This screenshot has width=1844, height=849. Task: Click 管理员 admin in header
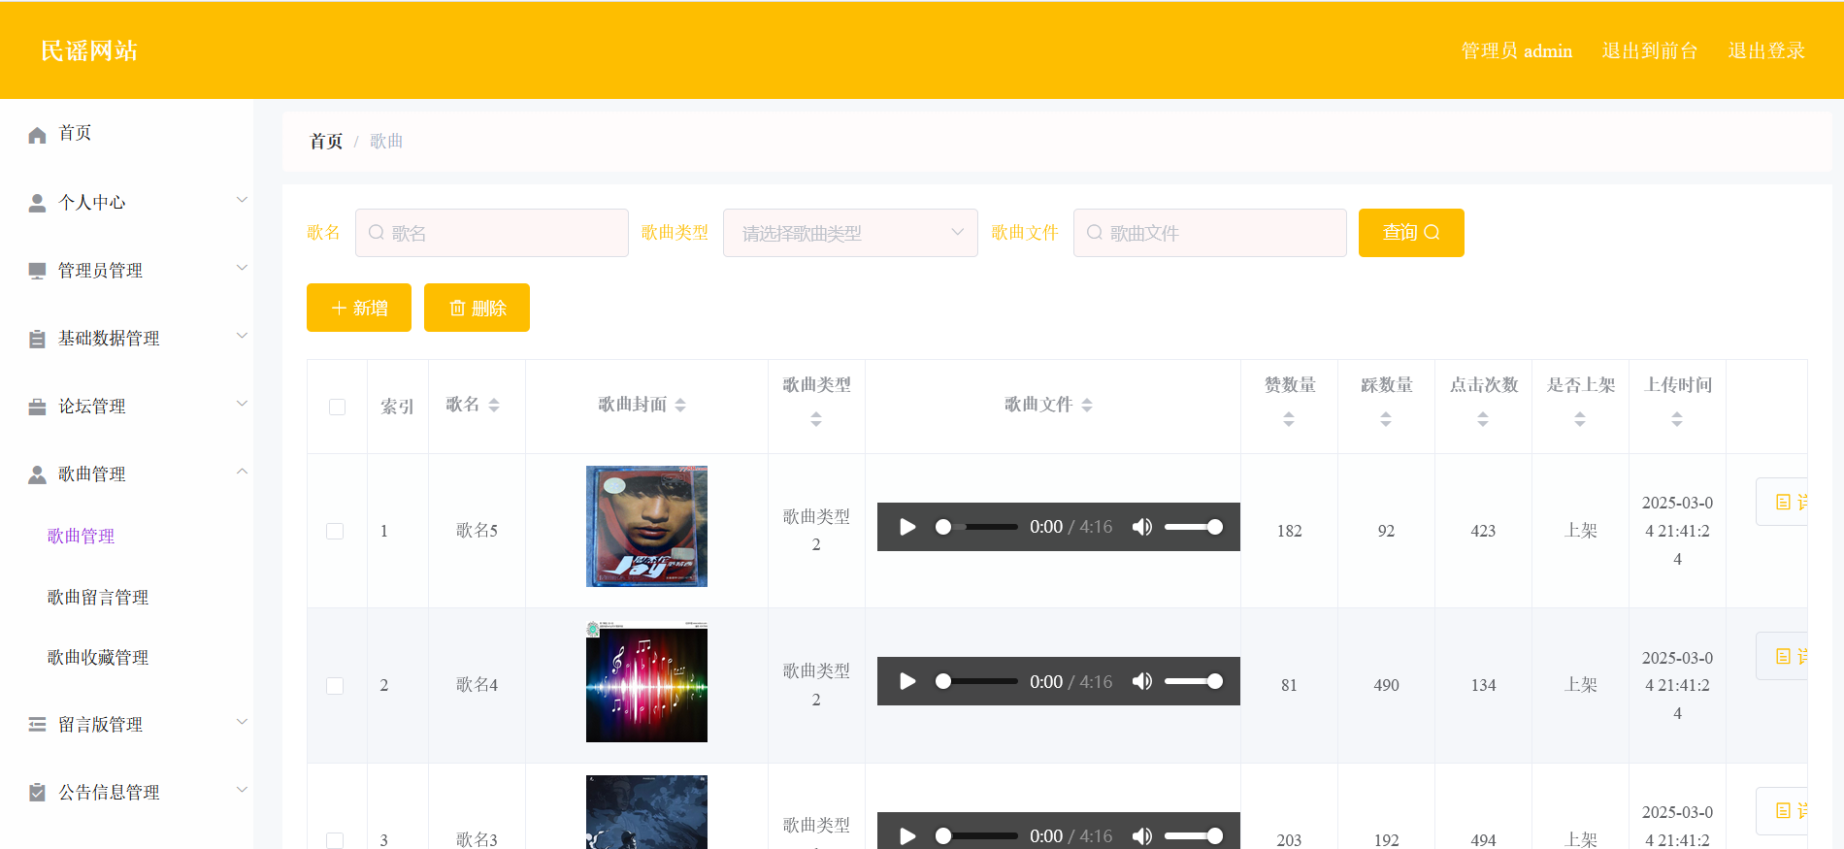[x=1517, y=50]
